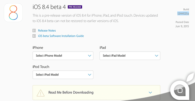Click the warning triangle icon
Image resolution: width=195 pixels, height=101 pixels.
coord(41,93)
